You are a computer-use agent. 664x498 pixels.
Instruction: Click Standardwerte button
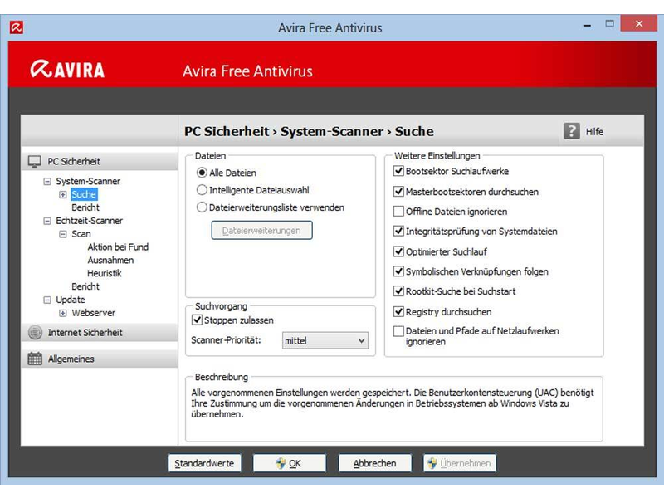(204, 463)
